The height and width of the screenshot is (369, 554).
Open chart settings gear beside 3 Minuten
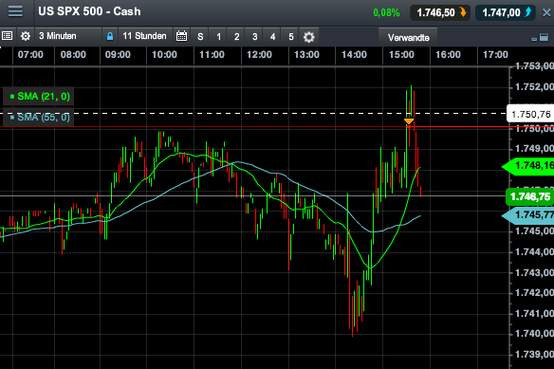[x=26, y=36]
